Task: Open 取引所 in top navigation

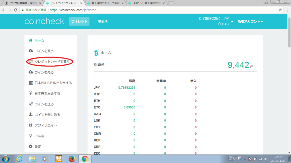Action: coord(103,21)
